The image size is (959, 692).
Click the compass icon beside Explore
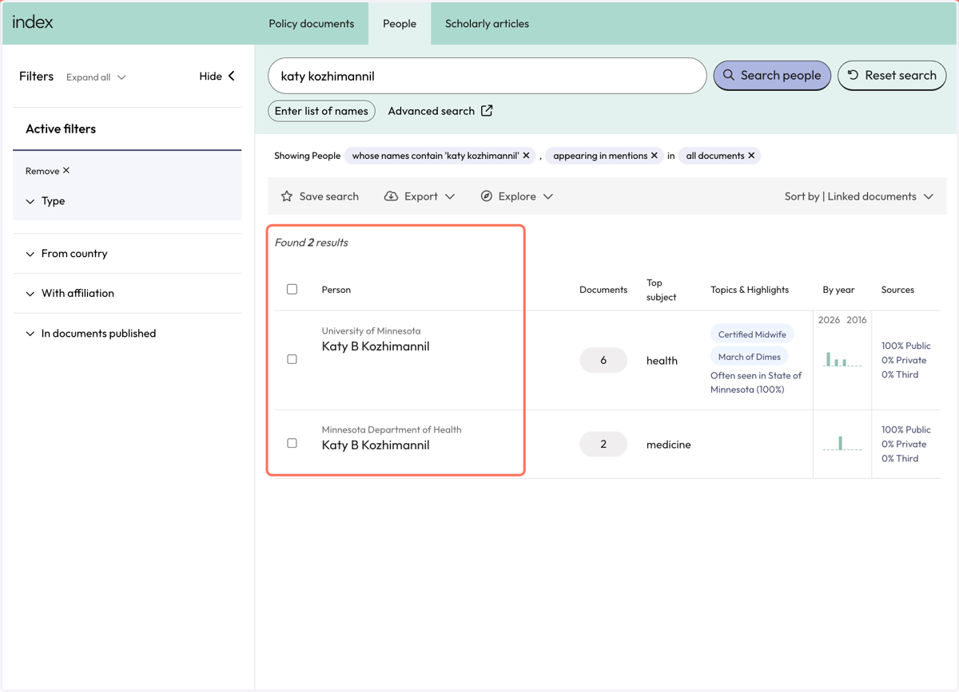486,196
